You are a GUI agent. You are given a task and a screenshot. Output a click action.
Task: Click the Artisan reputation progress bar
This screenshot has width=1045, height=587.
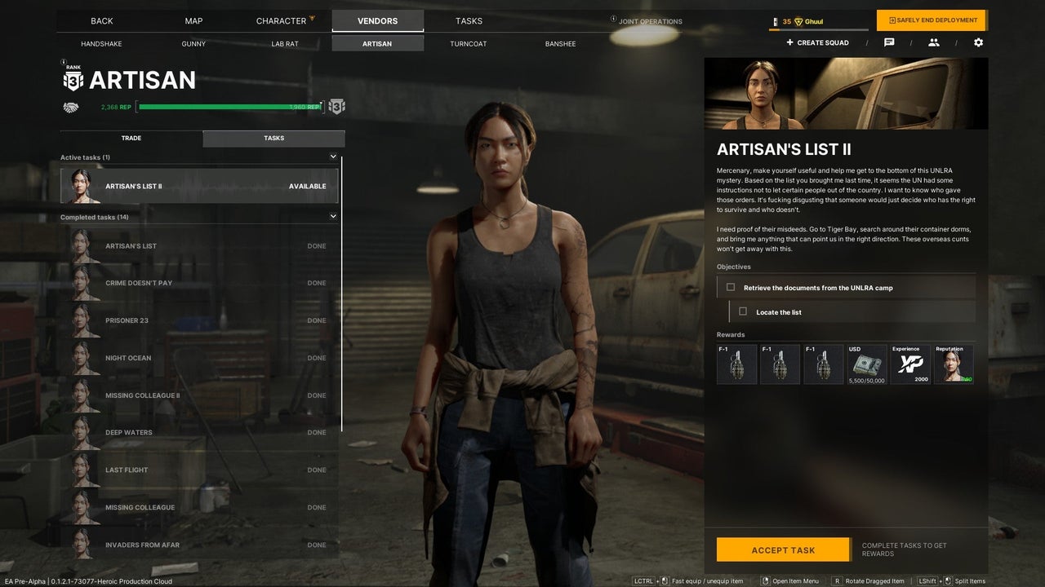230,107
